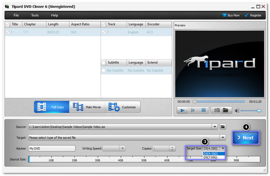Image resolution: width=270 pixels, height=176 pixels.
Task: Click the Buy Now cart link
Action: coord(231,15)
